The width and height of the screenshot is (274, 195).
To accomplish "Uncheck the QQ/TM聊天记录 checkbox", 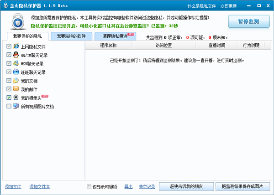I will click(9, 55).
